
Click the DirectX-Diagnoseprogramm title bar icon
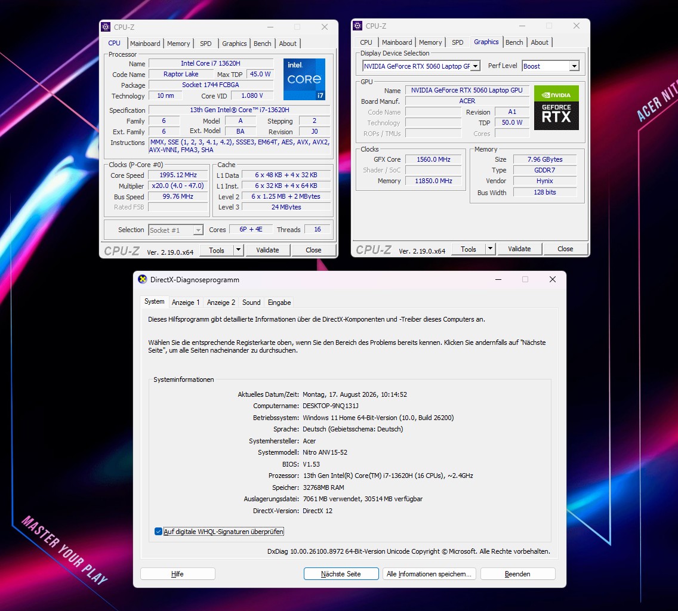tap(142, 279)
